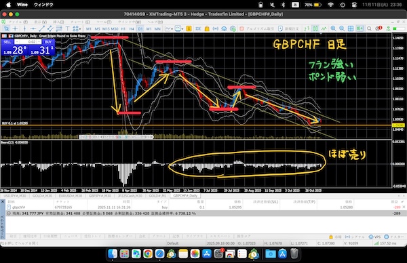Switch to line chart display
The height and width of the screenshot is (263, 407).
click(x=324, y=28)
